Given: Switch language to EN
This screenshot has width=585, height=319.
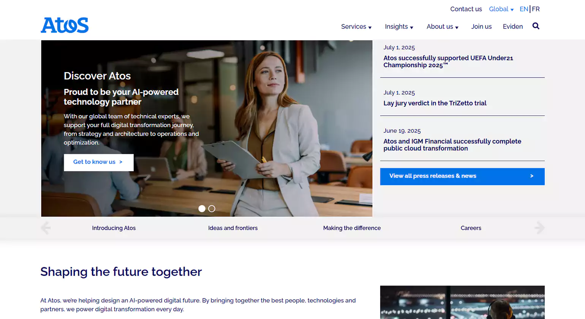Looking at the screenshot, I should (x=523, y=9).
